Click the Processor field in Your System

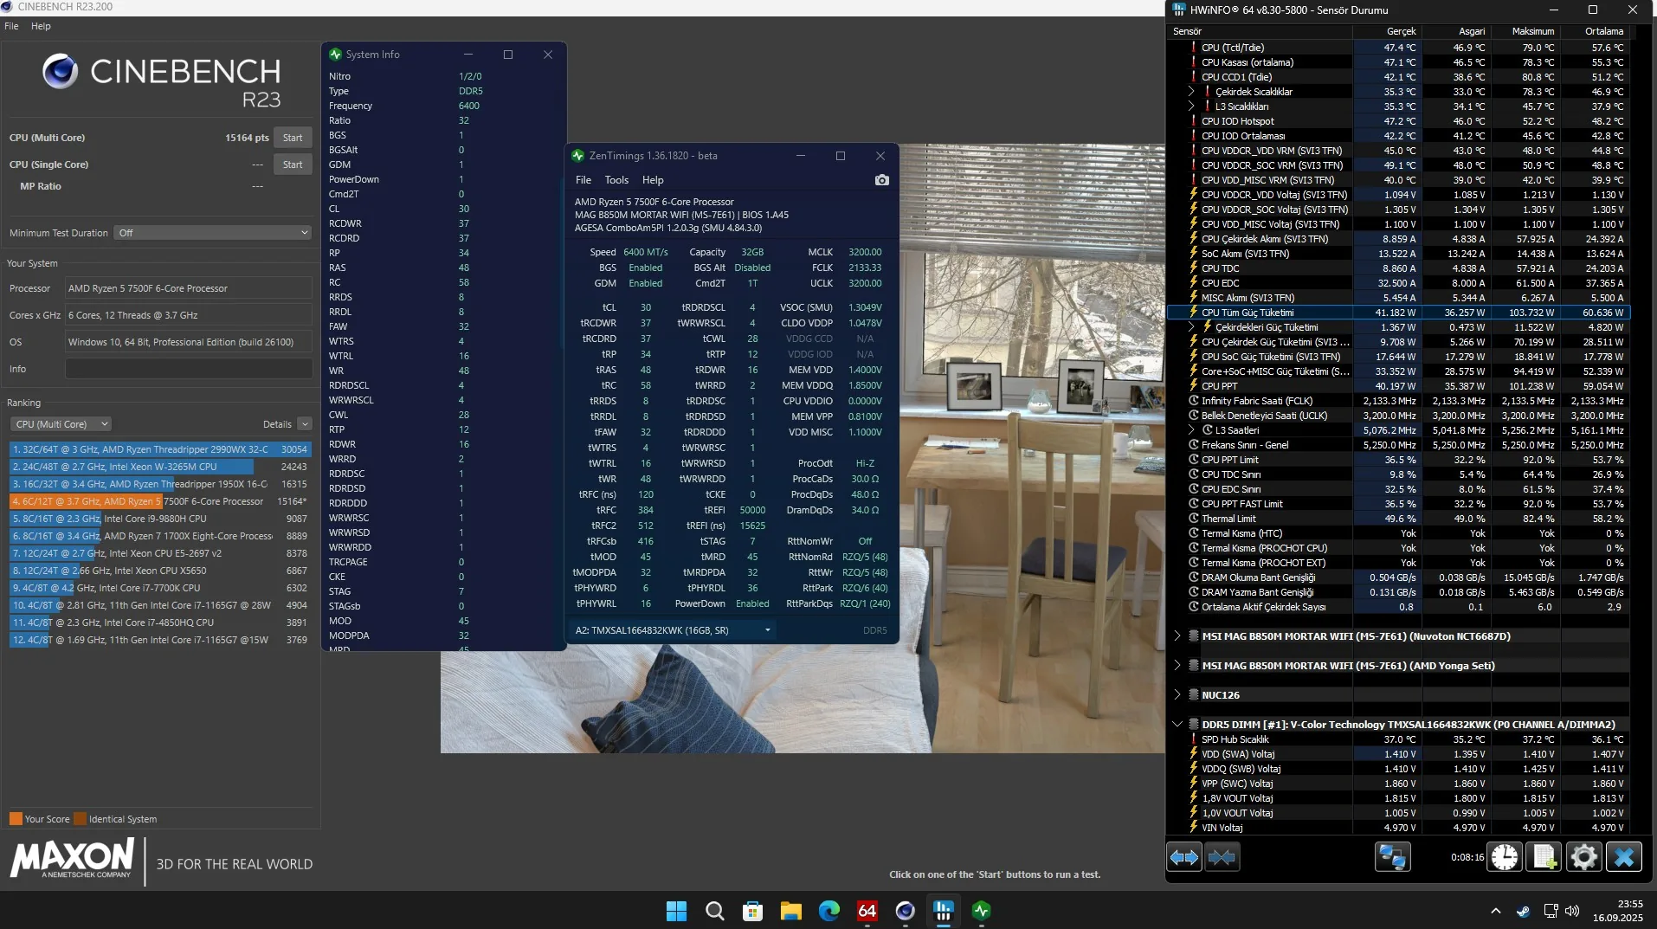coord(189,288)
